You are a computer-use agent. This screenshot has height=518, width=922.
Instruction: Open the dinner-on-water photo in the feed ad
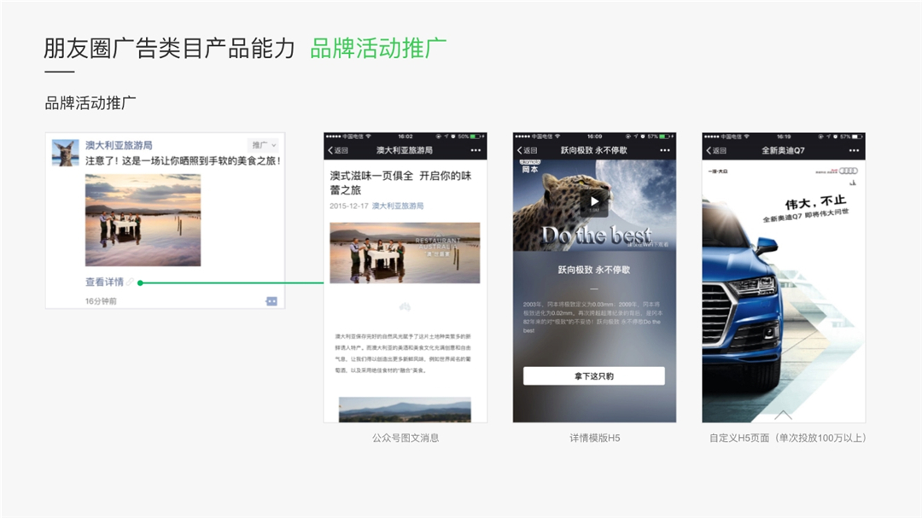coord(143,220)
